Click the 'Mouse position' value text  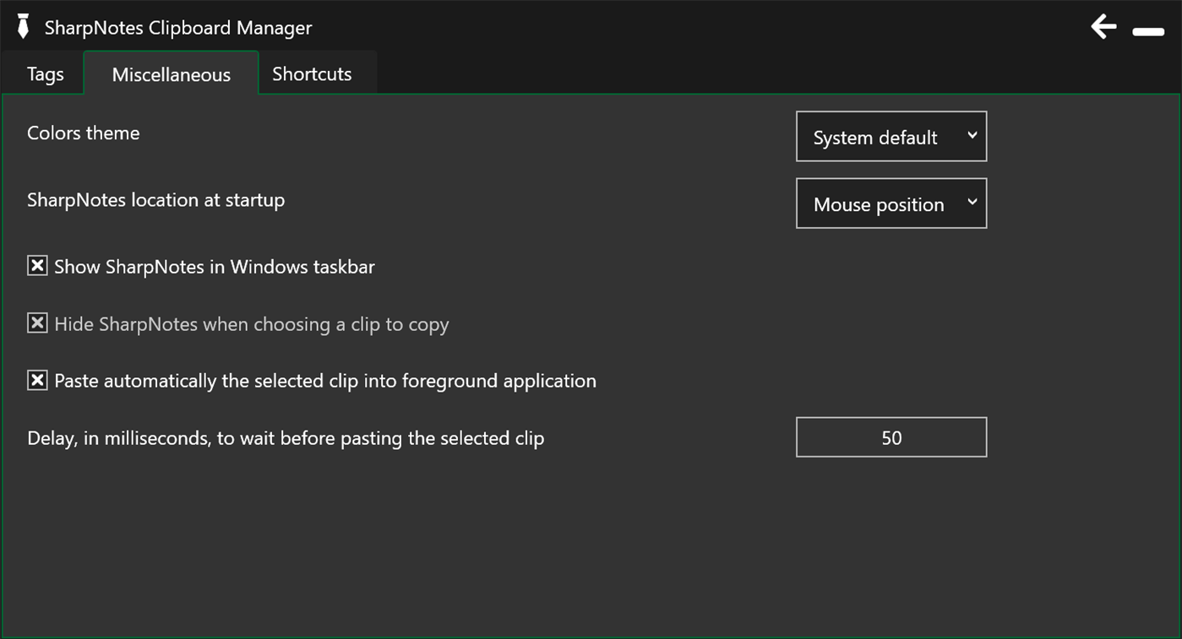(878, 203)
